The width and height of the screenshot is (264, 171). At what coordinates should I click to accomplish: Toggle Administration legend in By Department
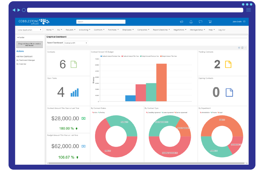[x=205, y=112]
